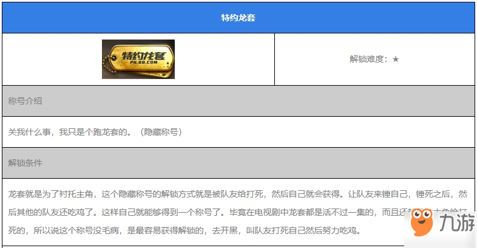Image resolution: width=477 pixels, height=248 pixels.
Task: Open the golden 特约龙套 dog tag image
Action: pos(138,59)
